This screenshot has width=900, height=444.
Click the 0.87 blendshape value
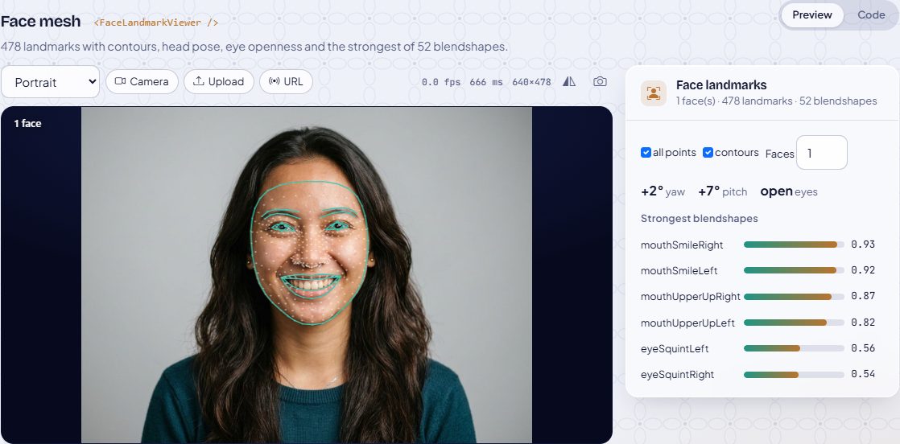pos(863,296)
